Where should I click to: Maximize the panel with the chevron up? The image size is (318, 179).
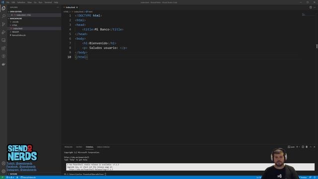[x=311, y=147]
